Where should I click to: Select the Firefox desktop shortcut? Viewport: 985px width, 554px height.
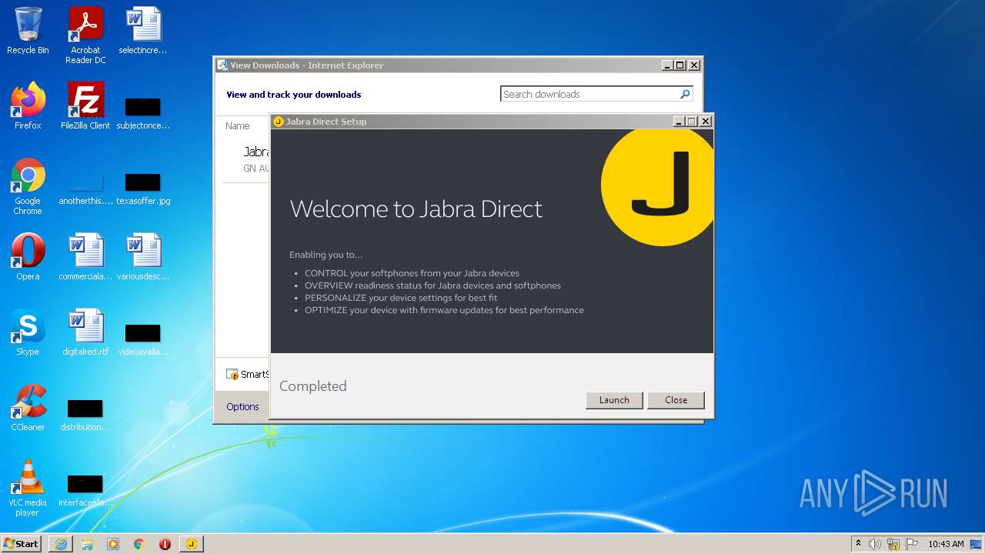(x=28, y=106)
